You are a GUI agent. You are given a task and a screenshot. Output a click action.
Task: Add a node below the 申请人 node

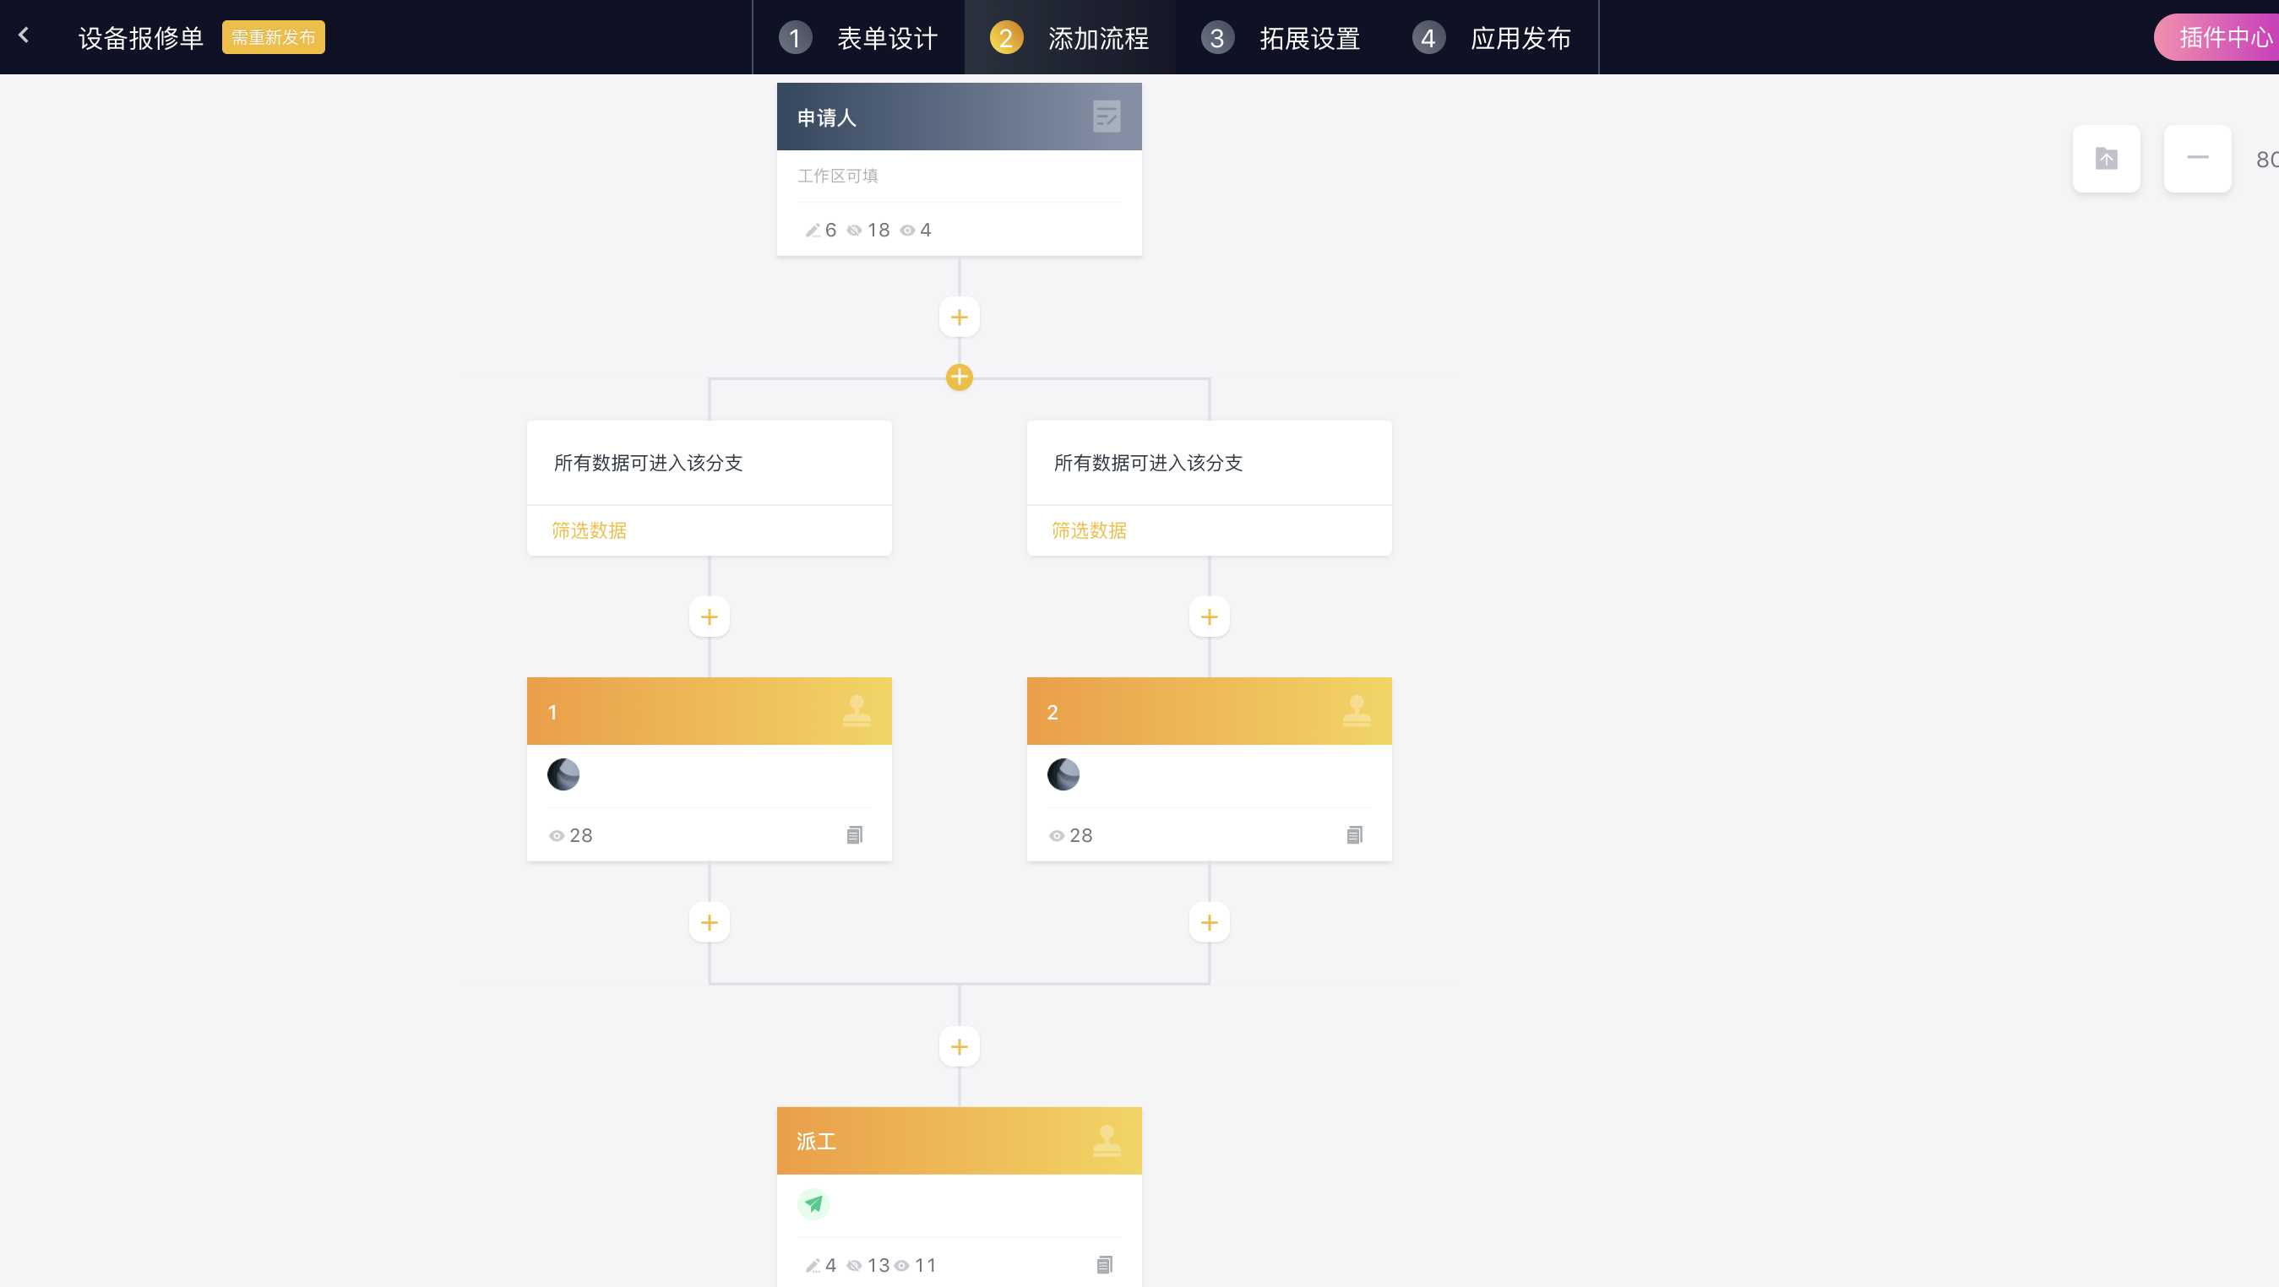click(959, 318)
